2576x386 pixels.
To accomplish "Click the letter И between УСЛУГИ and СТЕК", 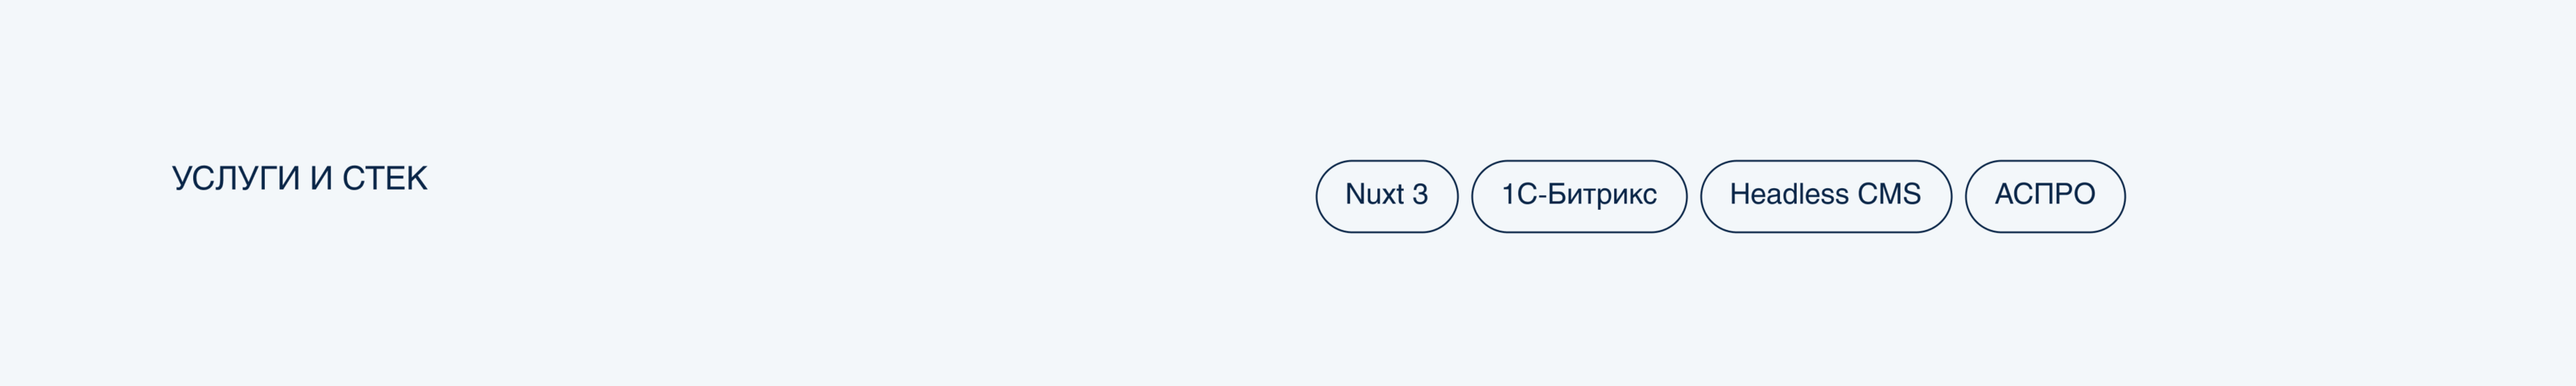I will point(321,179).
